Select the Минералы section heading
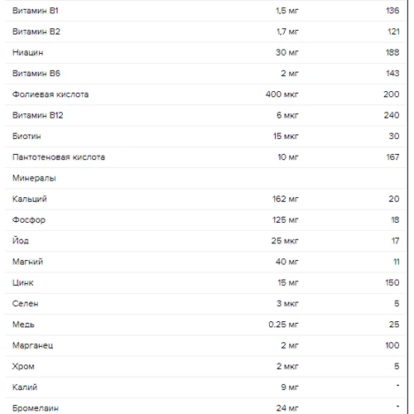414x414 pixels. point(34,178)
